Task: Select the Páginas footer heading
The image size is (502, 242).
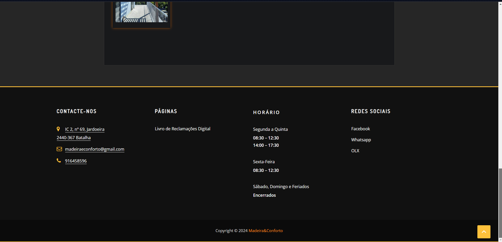Action: (x=166, y=111)
